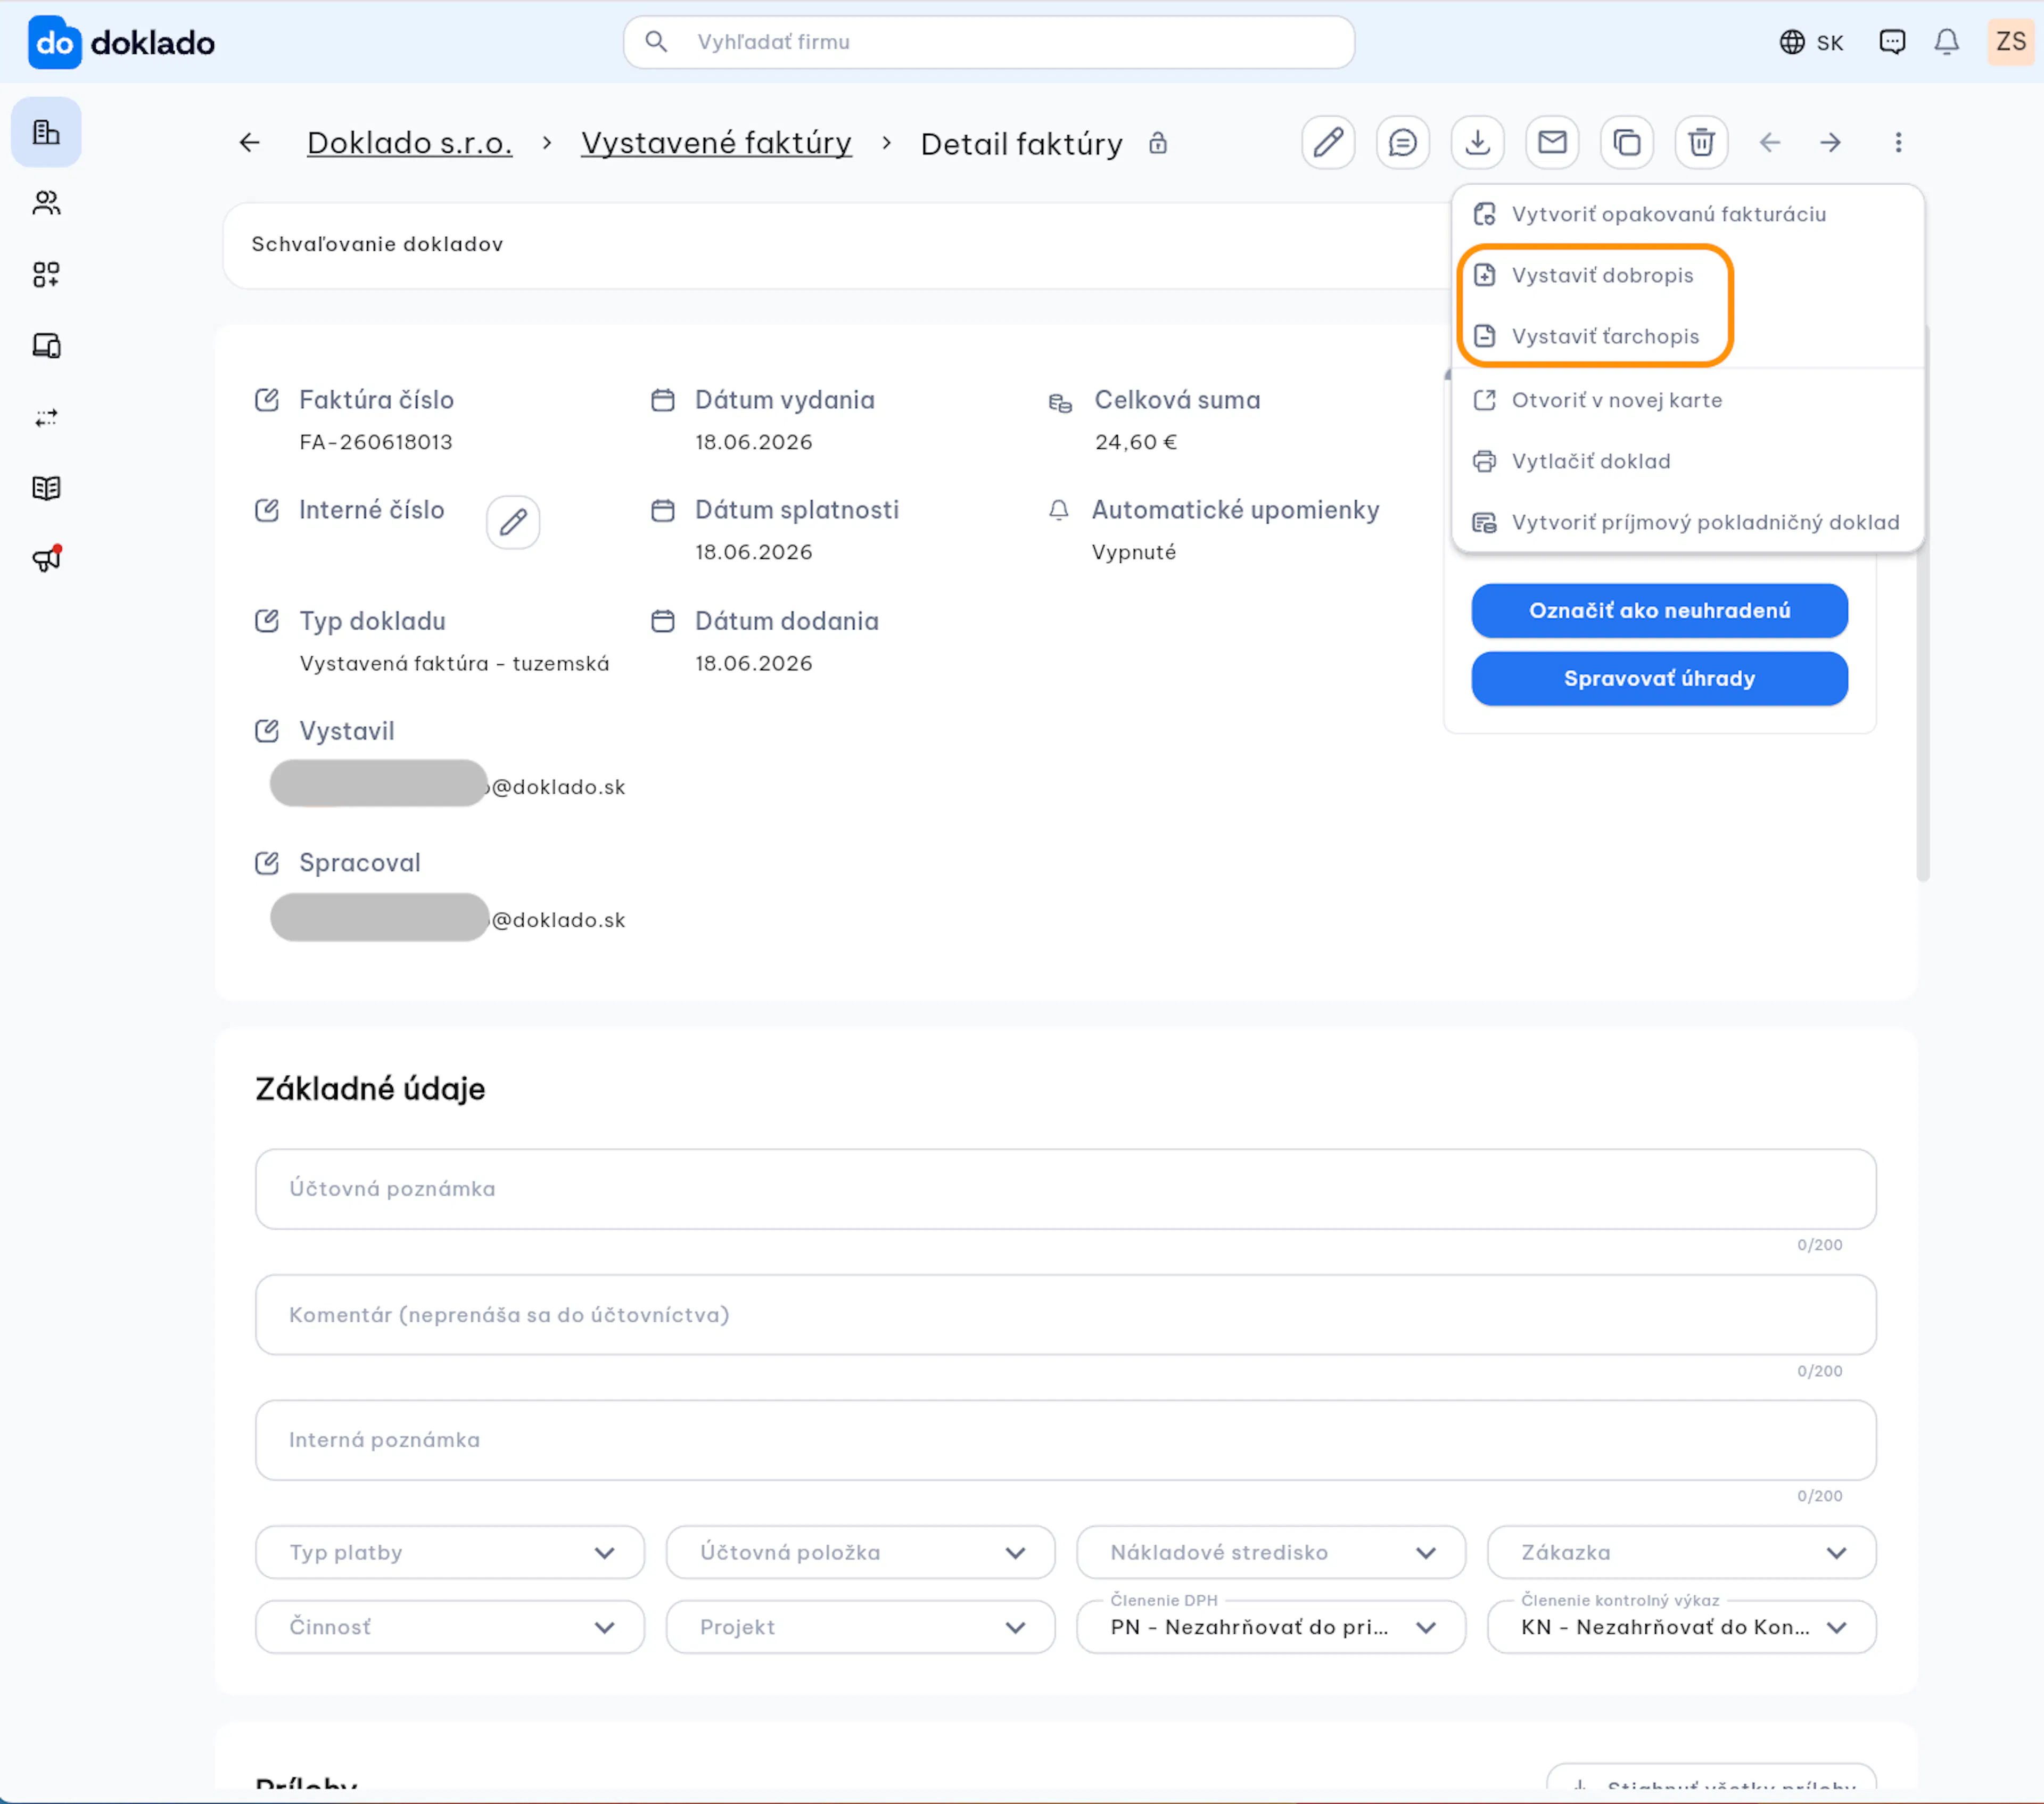
Task: Click the Vypnuté reminders value
Action: (x=1133, y=552)
